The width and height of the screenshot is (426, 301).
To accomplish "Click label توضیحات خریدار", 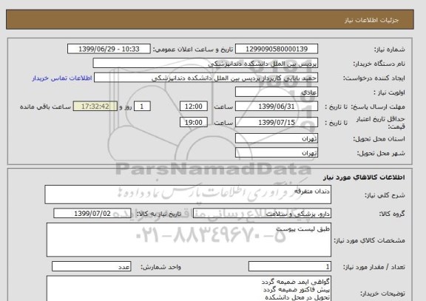I will click(382, 294).
